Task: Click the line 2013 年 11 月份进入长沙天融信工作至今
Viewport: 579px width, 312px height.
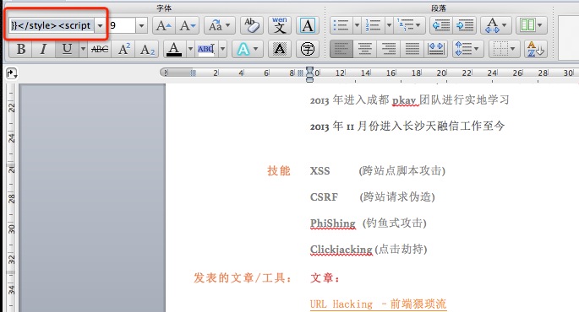Action: 407,126
